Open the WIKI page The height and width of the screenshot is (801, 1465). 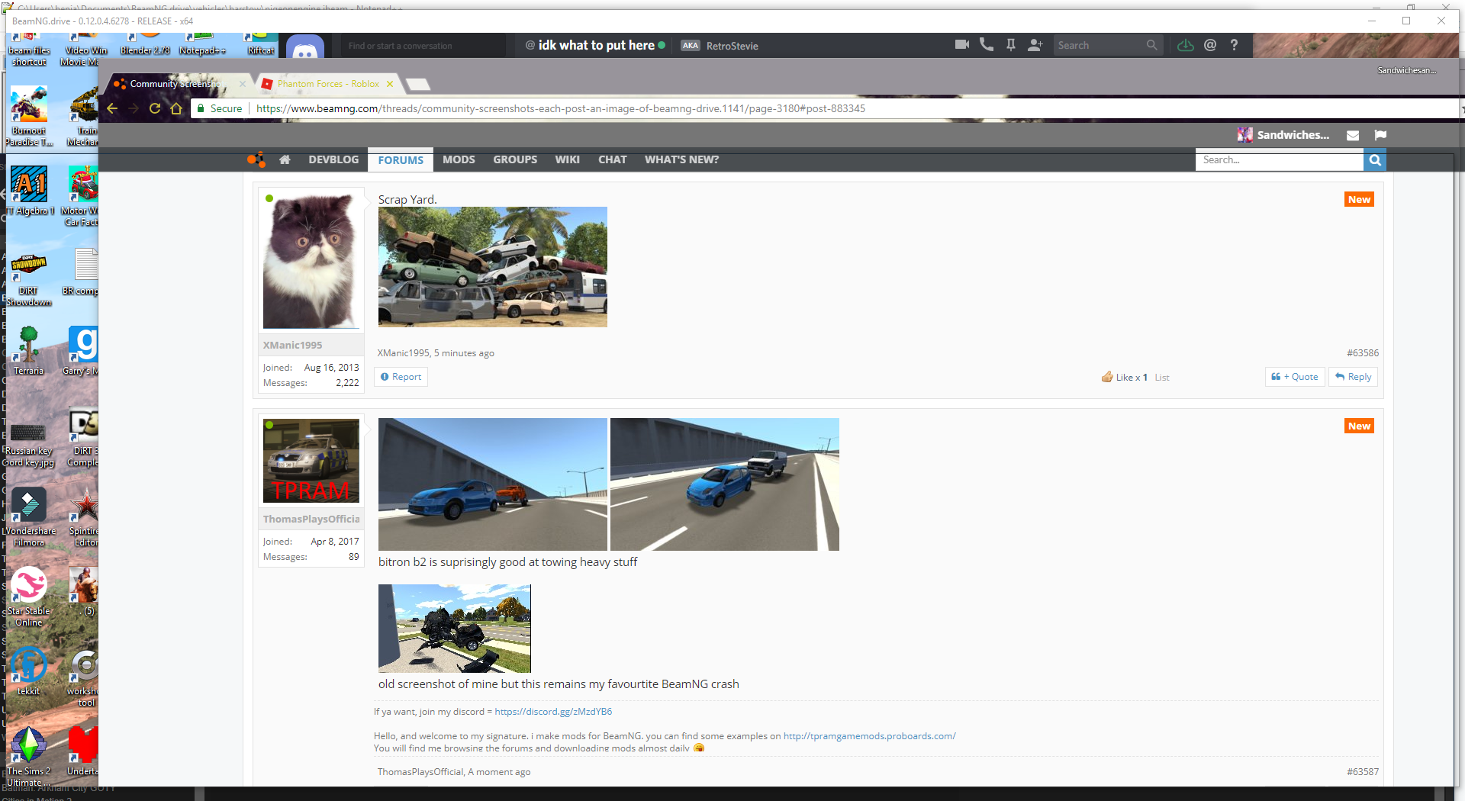pos(567,159)
